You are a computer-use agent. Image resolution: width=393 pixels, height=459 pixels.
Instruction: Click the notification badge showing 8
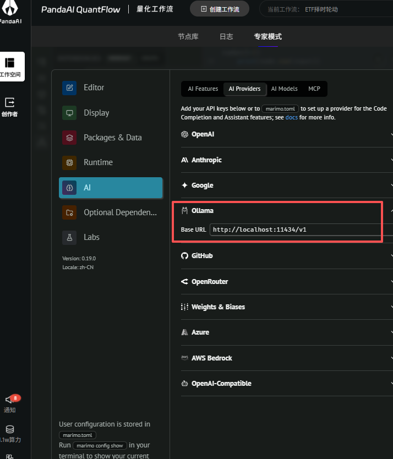15,398
